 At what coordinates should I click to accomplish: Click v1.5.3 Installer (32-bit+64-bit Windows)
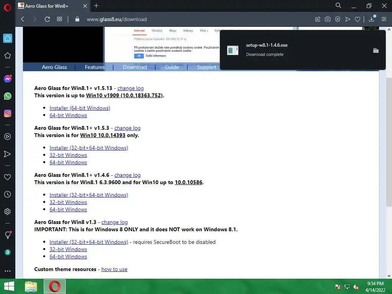point(89,148)
